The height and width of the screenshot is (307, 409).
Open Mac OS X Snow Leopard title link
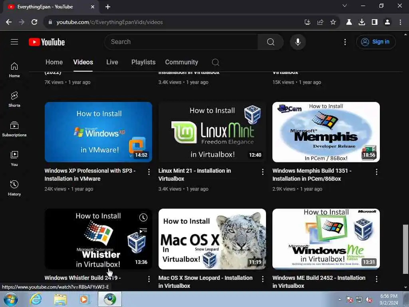205,282
